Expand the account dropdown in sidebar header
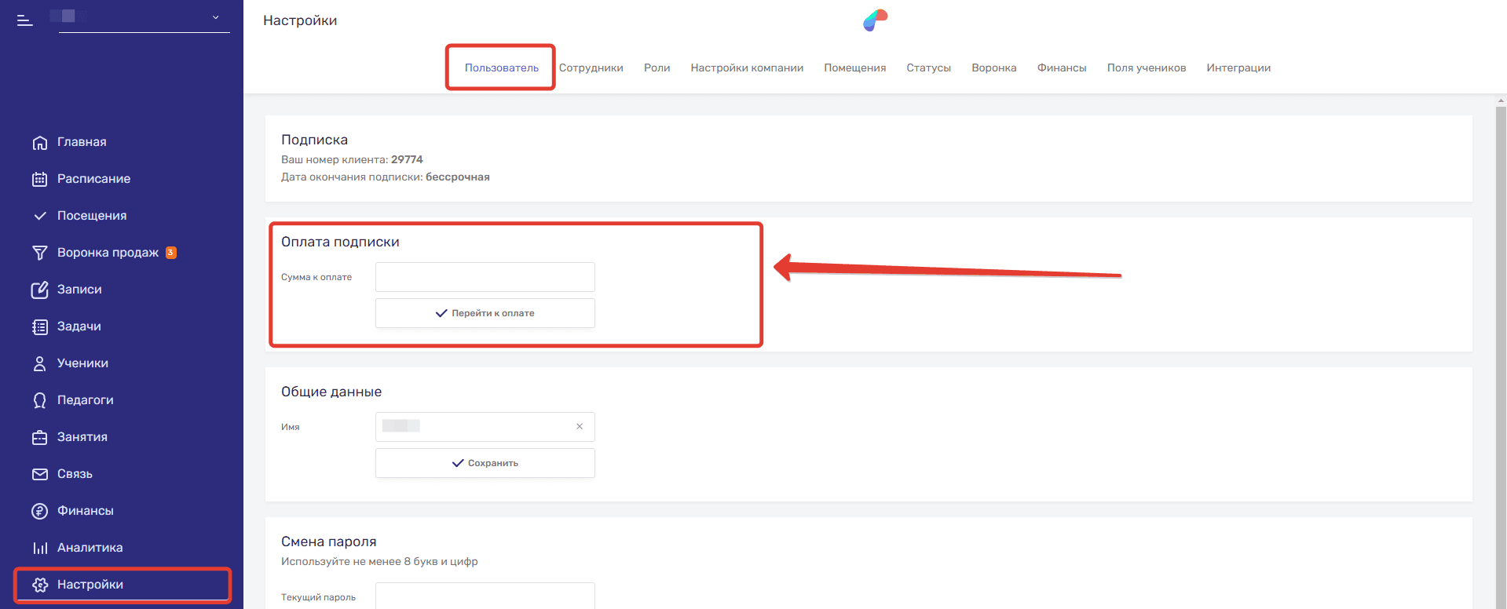1507x609 pixels. tap(215, 17)
